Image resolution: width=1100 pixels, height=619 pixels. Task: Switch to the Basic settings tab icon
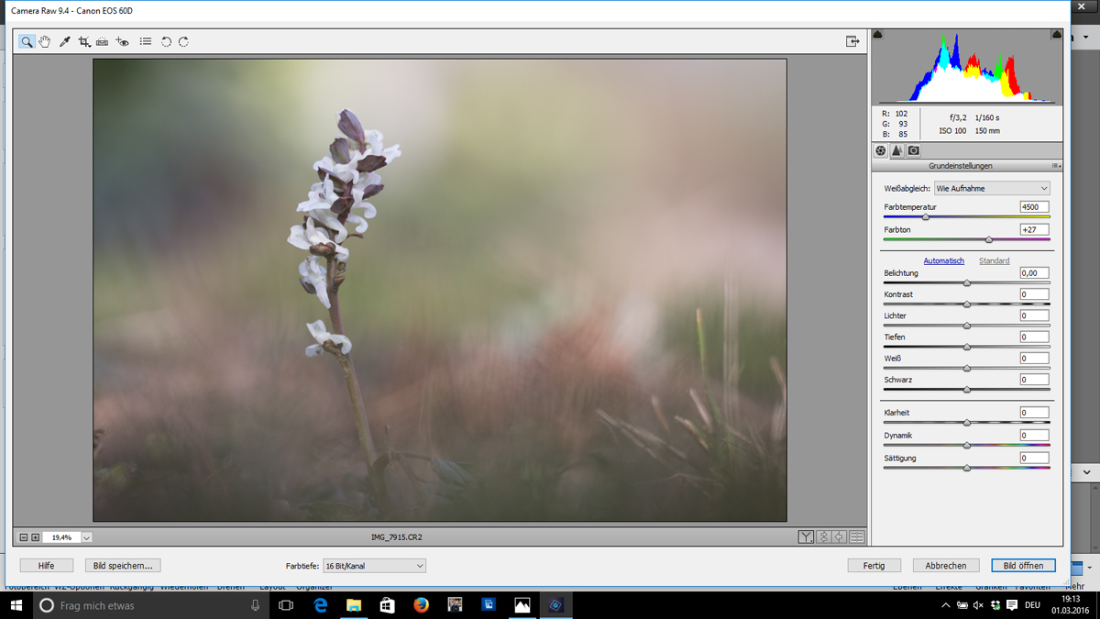881,150
